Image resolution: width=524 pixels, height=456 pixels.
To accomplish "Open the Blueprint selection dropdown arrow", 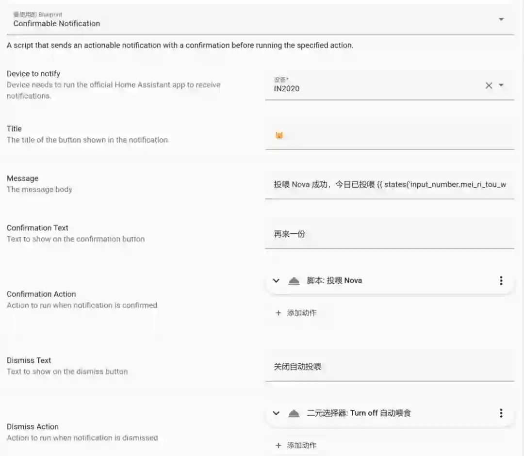I will point(501,19).
